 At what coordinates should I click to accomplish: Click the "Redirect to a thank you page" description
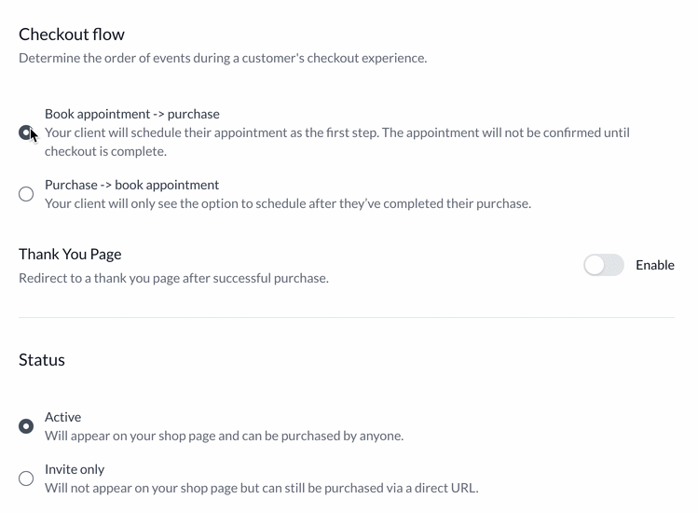pyautogui.click(x=173, y=278)
